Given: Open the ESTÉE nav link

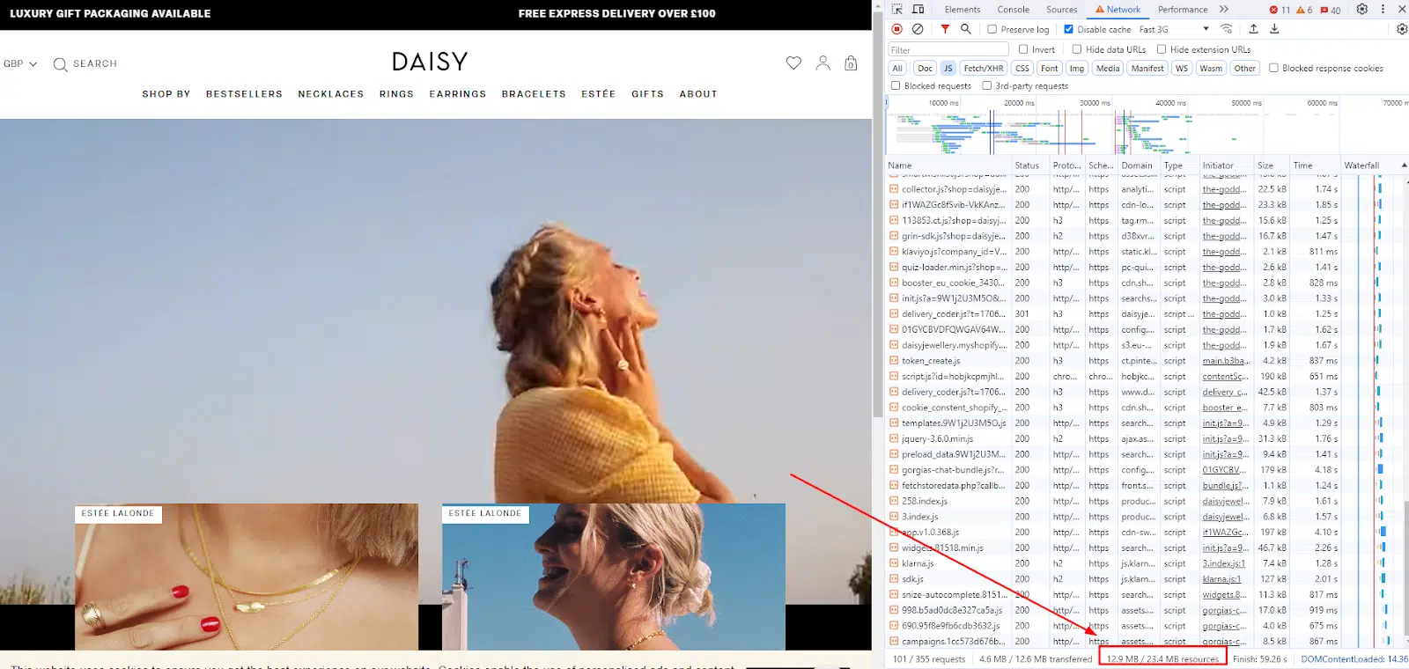Looking at the screenshot, I should pyautogui.click(x=599, y=94).
